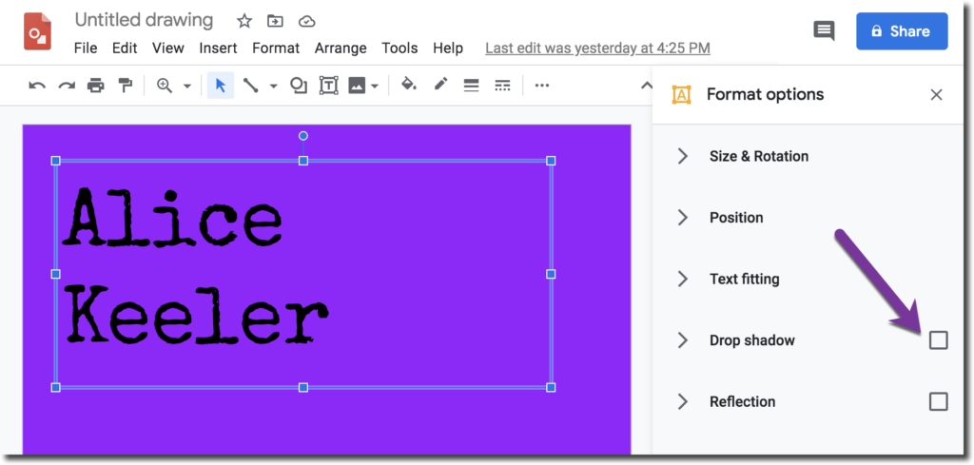Click the Zoom magnifier tool
The height and width of the screenshot is (465, 974).
165,86
